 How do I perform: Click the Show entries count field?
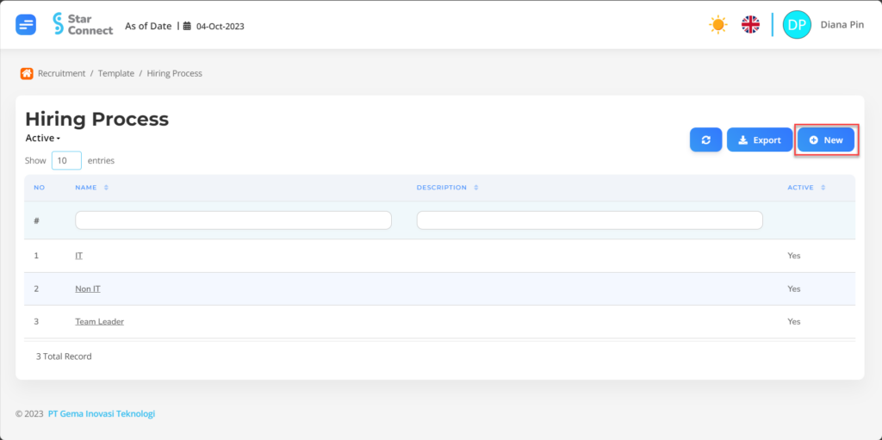(66, 160)
